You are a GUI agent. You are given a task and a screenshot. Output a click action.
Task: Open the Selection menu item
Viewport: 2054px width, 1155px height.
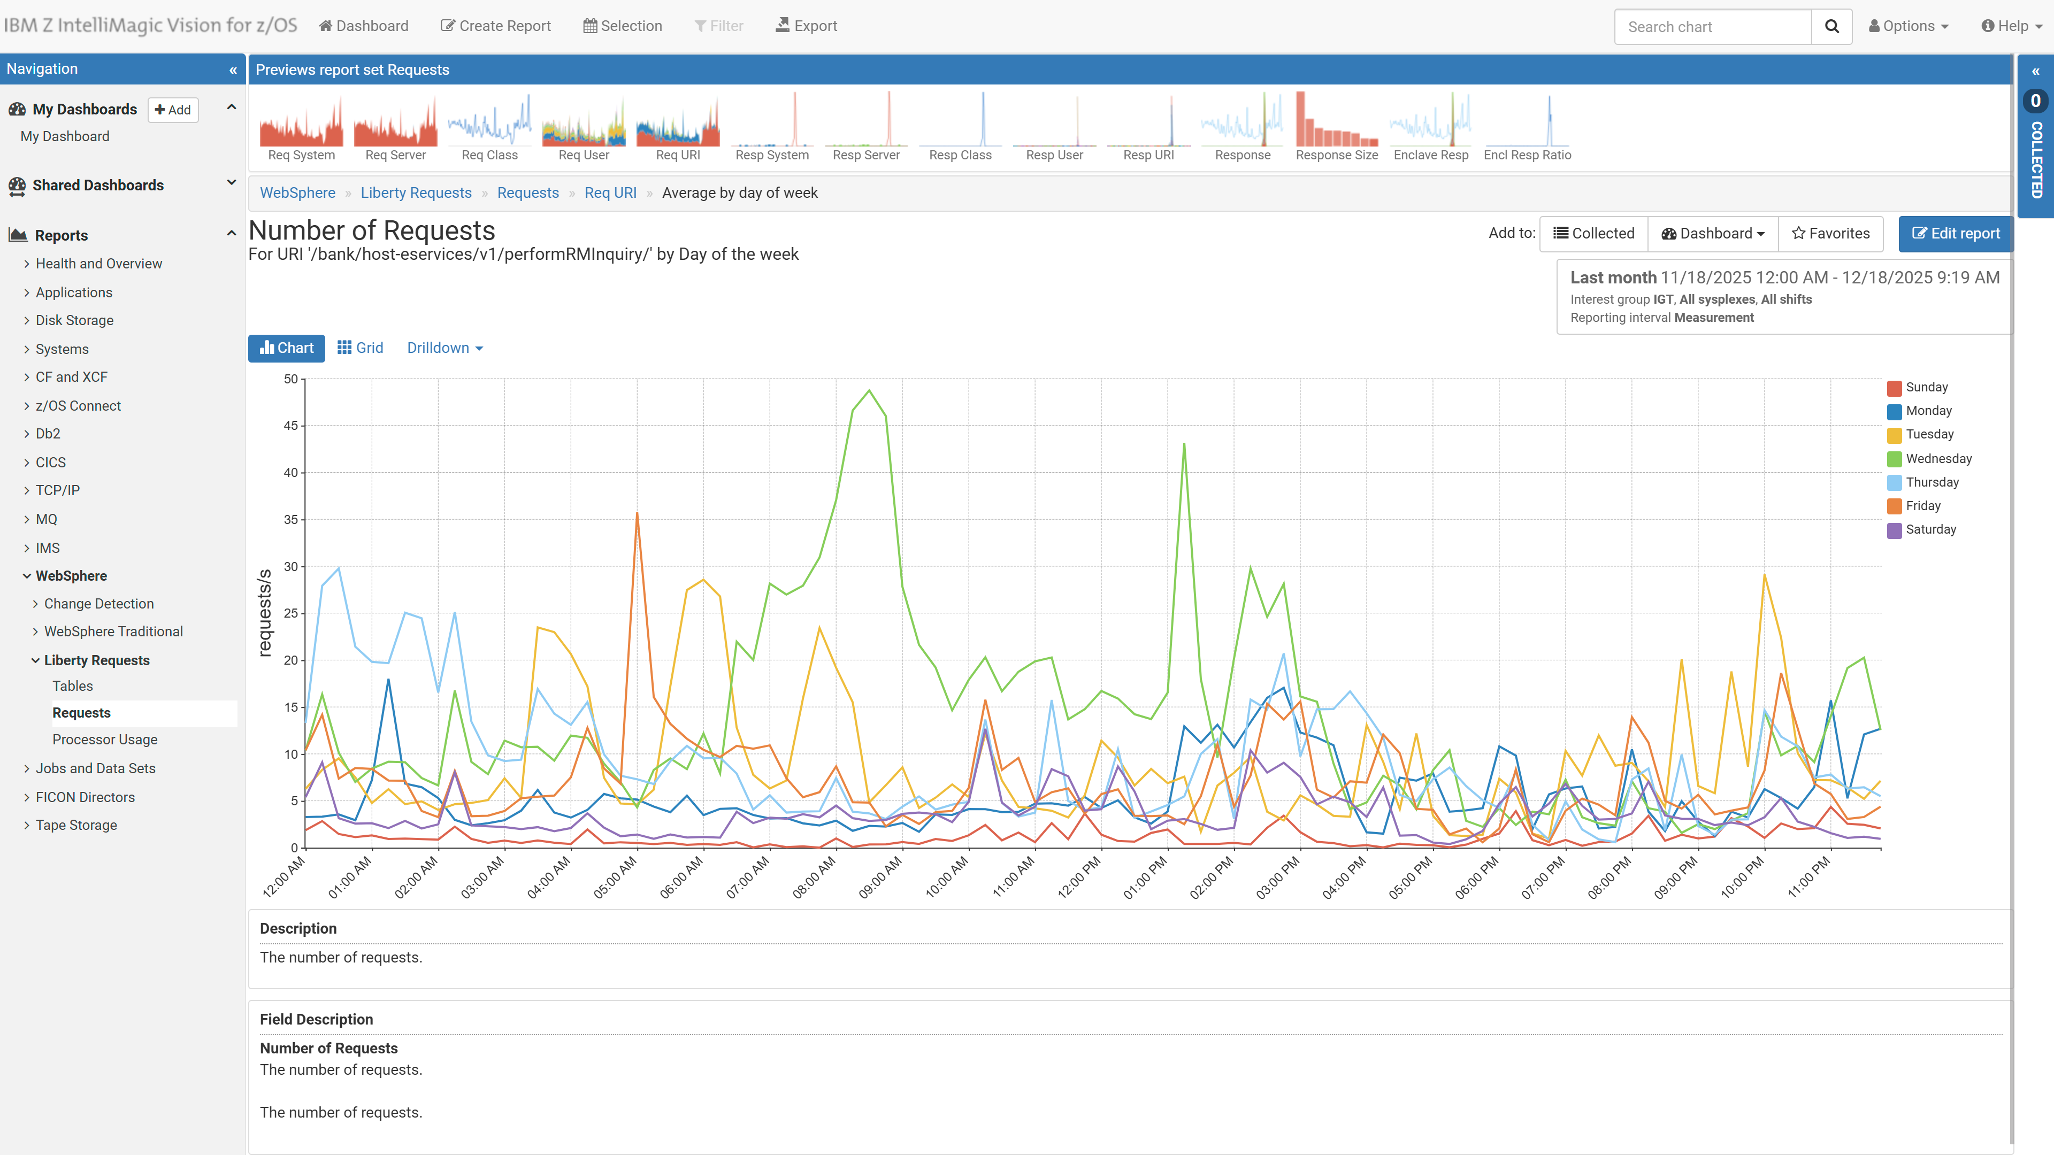[x=623, y=26]
